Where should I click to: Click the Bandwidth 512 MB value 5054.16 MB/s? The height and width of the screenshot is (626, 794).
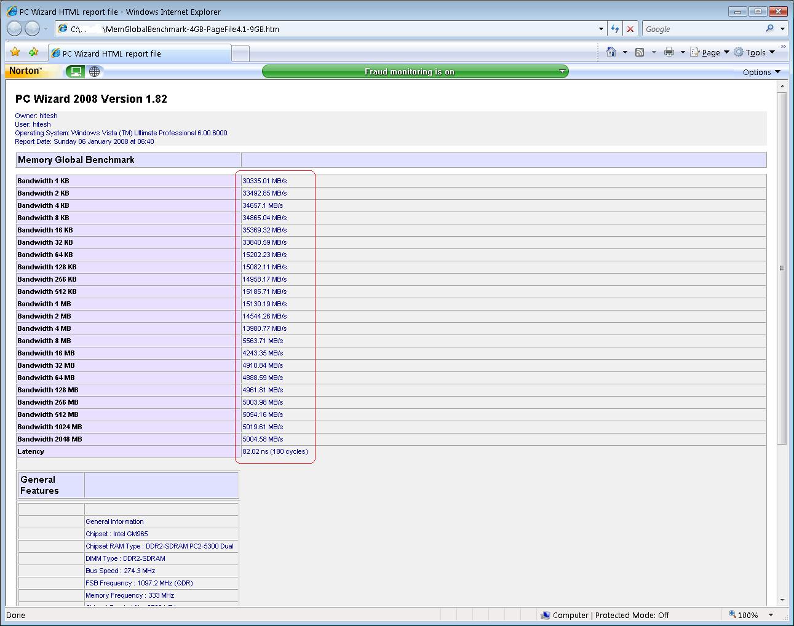[x=263, y=414]
